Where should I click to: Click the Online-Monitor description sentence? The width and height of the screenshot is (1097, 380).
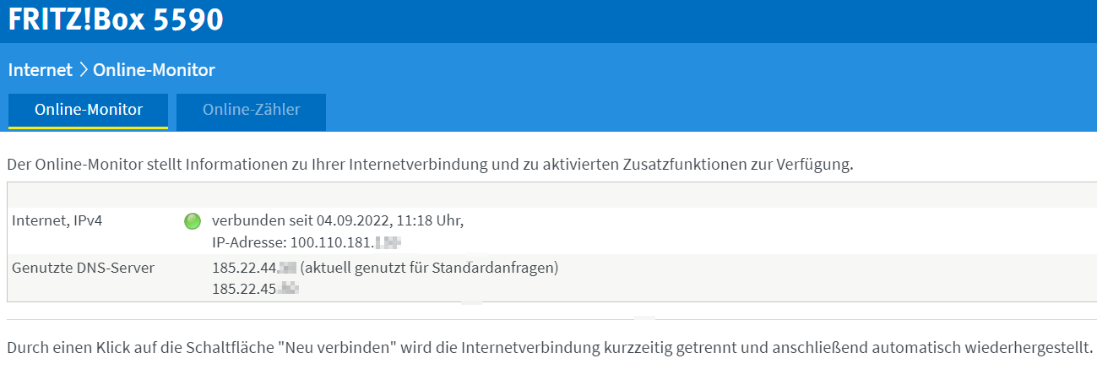coord(430,164)
